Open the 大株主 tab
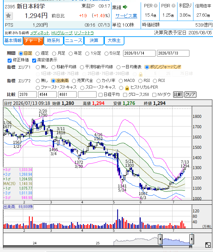The image size is (213, 252). pos(114,41)
